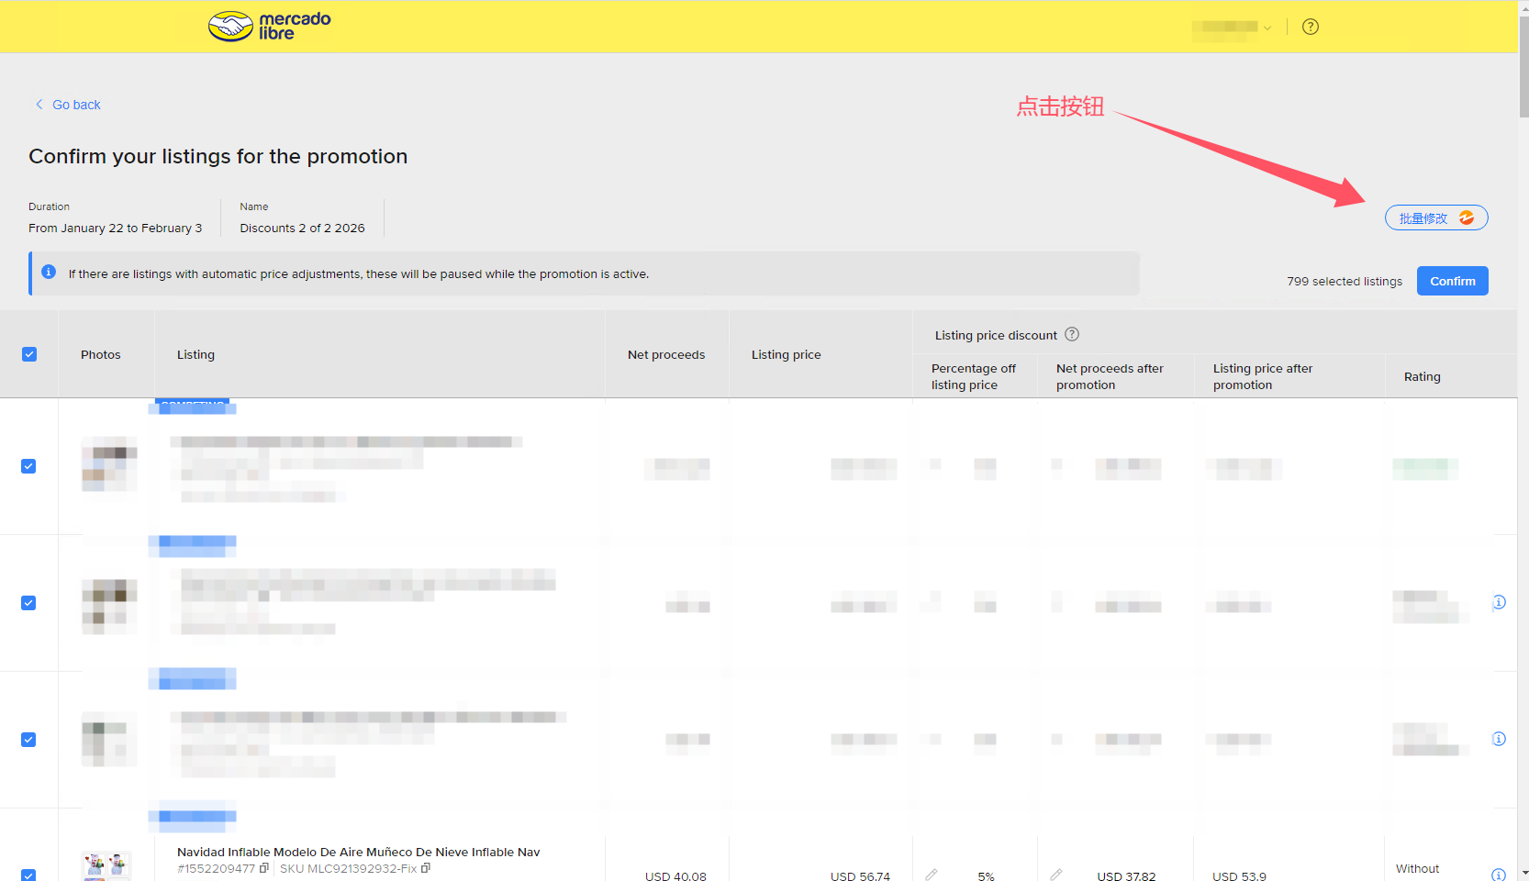Click the Listing price discount help icon
Screen dimensions: 1529x881
pyautogui.click(x=1071, y=335)
